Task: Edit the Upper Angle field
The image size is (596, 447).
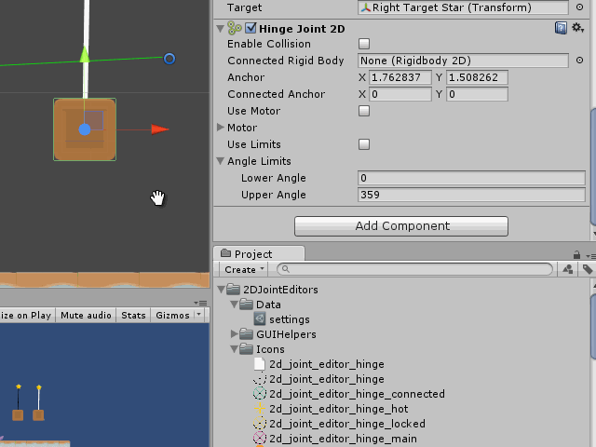Action: click(471, 195)
